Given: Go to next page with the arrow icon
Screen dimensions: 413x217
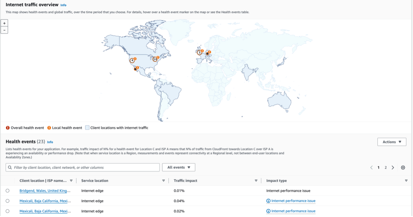Looking at the screenshot, I should click(x=393, y=167).
